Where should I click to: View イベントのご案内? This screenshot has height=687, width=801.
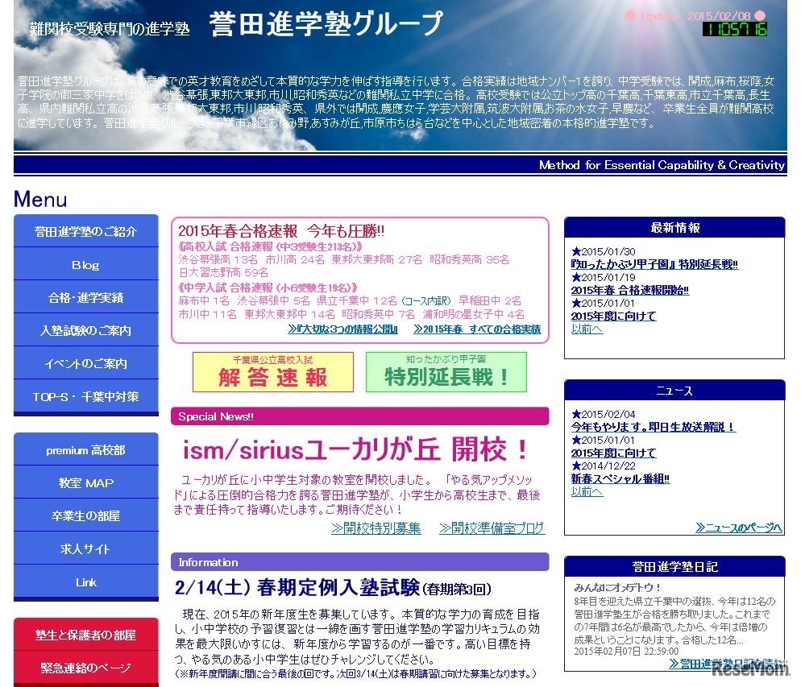click(x=85, y=363)
